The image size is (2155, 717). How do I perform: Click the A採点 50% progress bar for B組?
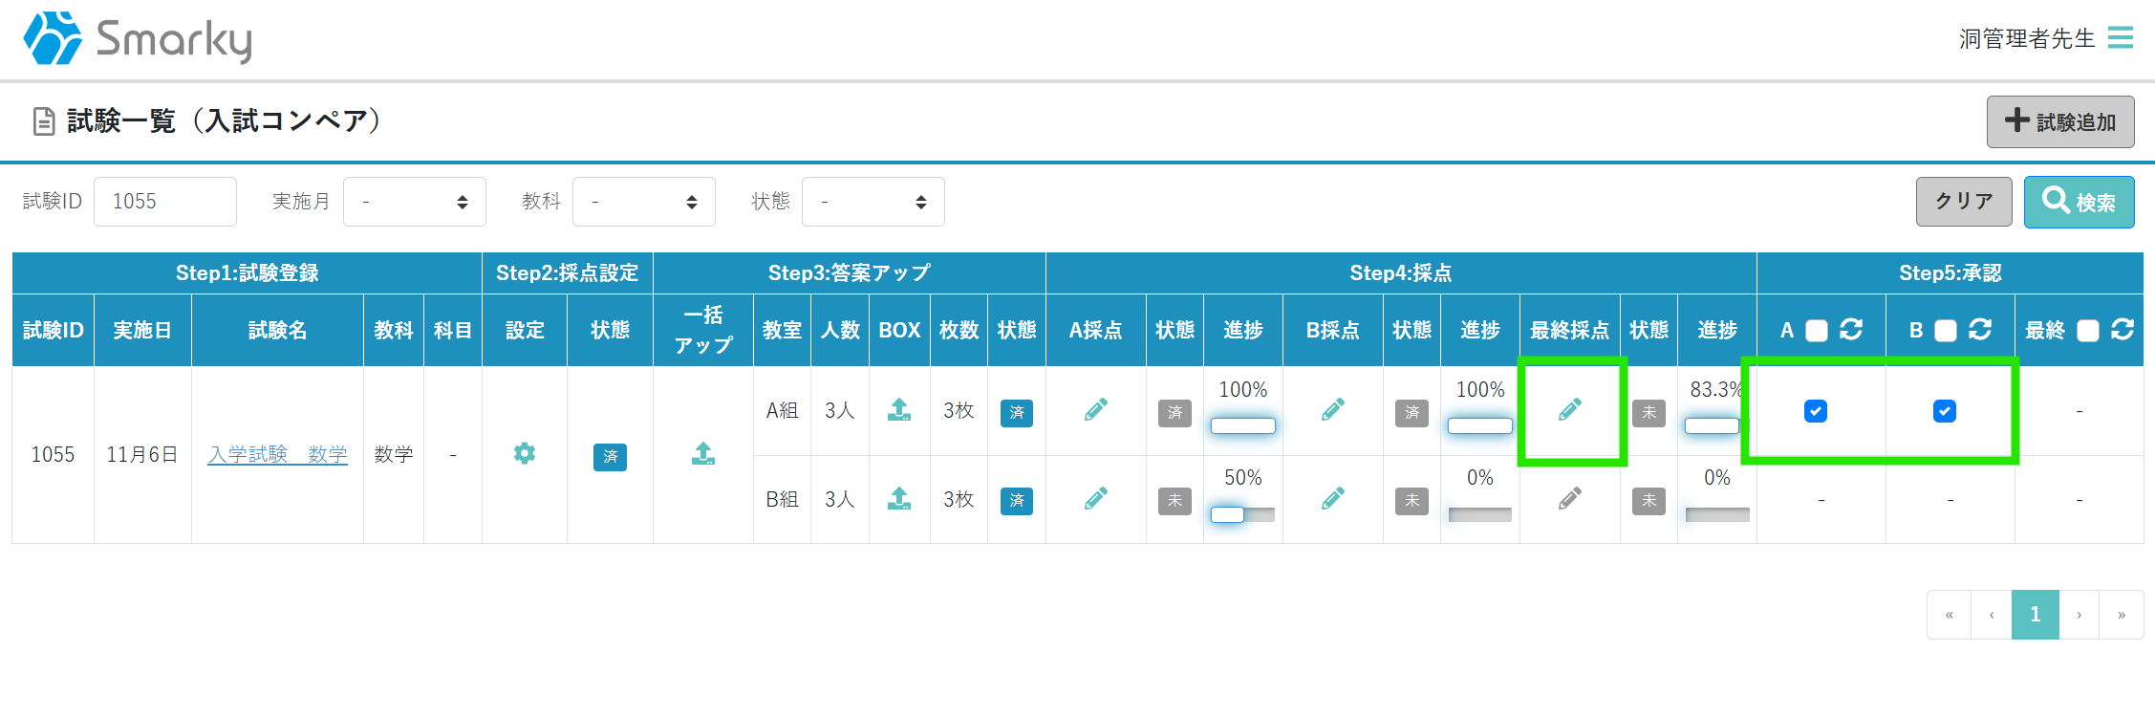coord(1242,514)
